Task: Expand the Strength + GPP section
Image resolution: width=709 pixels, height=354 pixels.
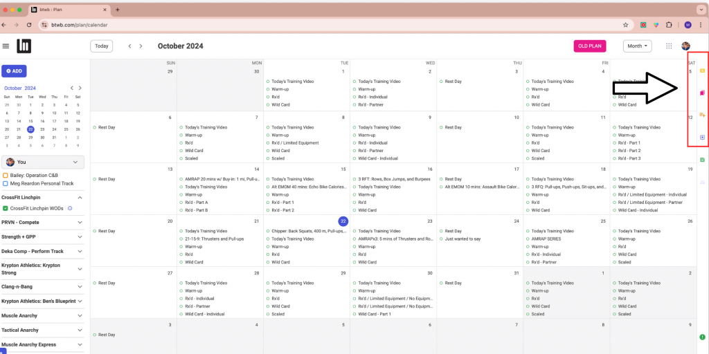Action: (80, 237)
